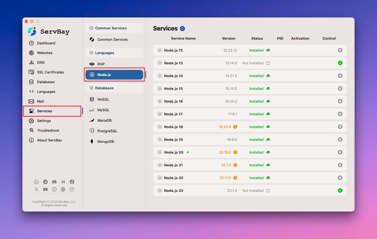377x239 pixels.
Task: Click the green download icon for Node.js 13
Action: (x=340, y=63)
